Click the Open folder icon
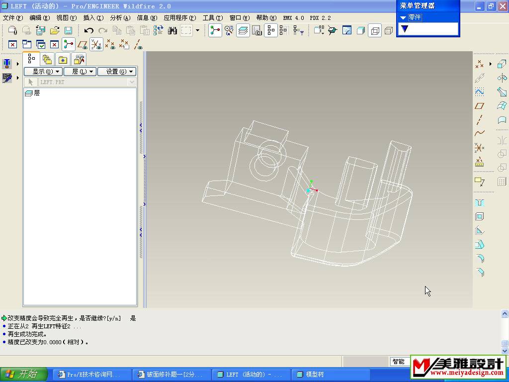 (x=55, y=31)
